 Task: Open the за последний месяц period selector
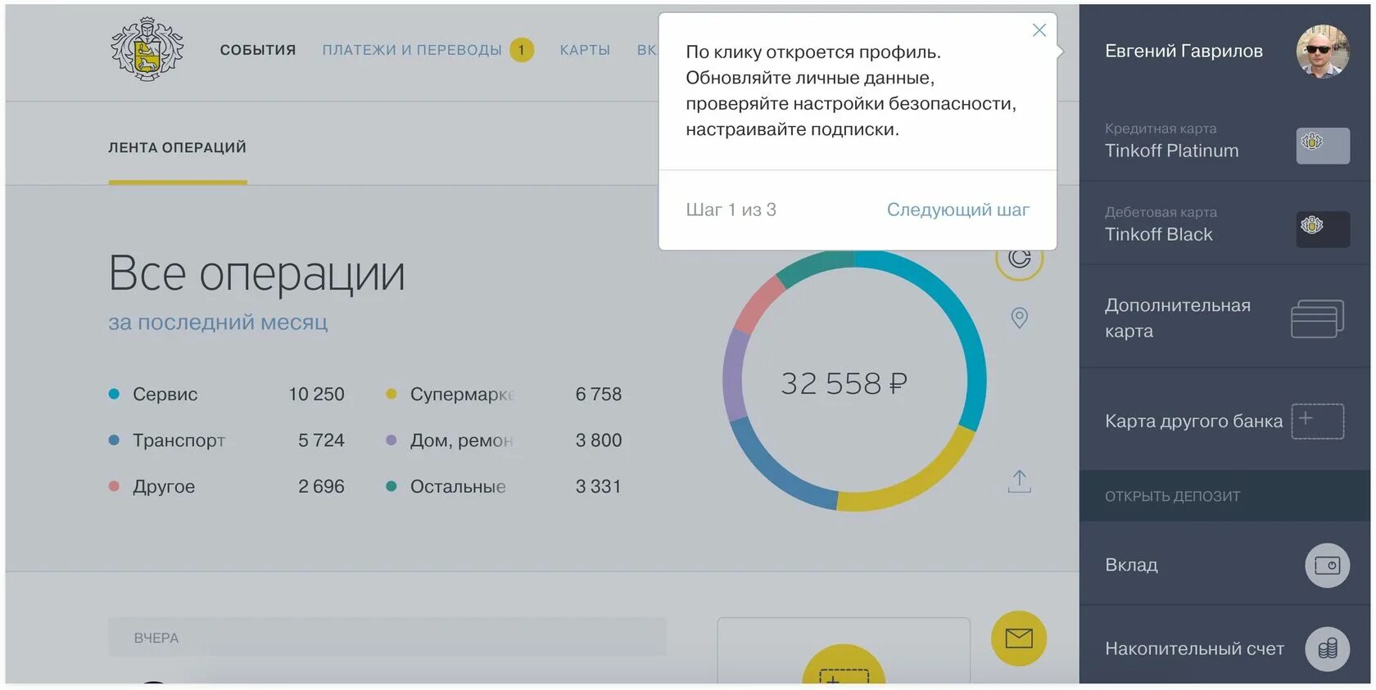tap(218, 322)
